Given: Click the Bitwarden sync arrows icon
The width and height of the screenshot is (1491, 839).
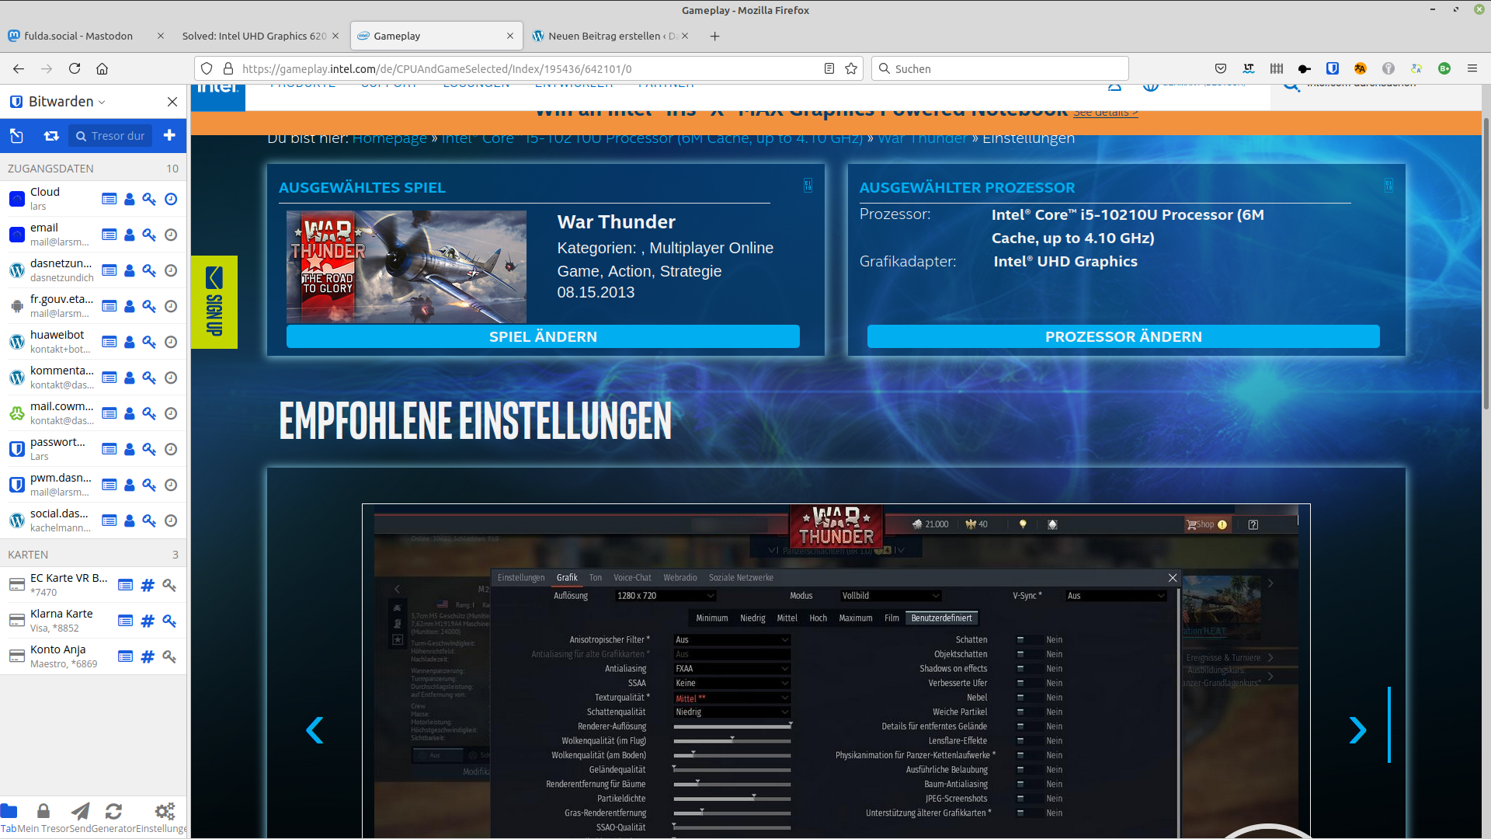Looking at the screenshot, I should pos(51,136).
